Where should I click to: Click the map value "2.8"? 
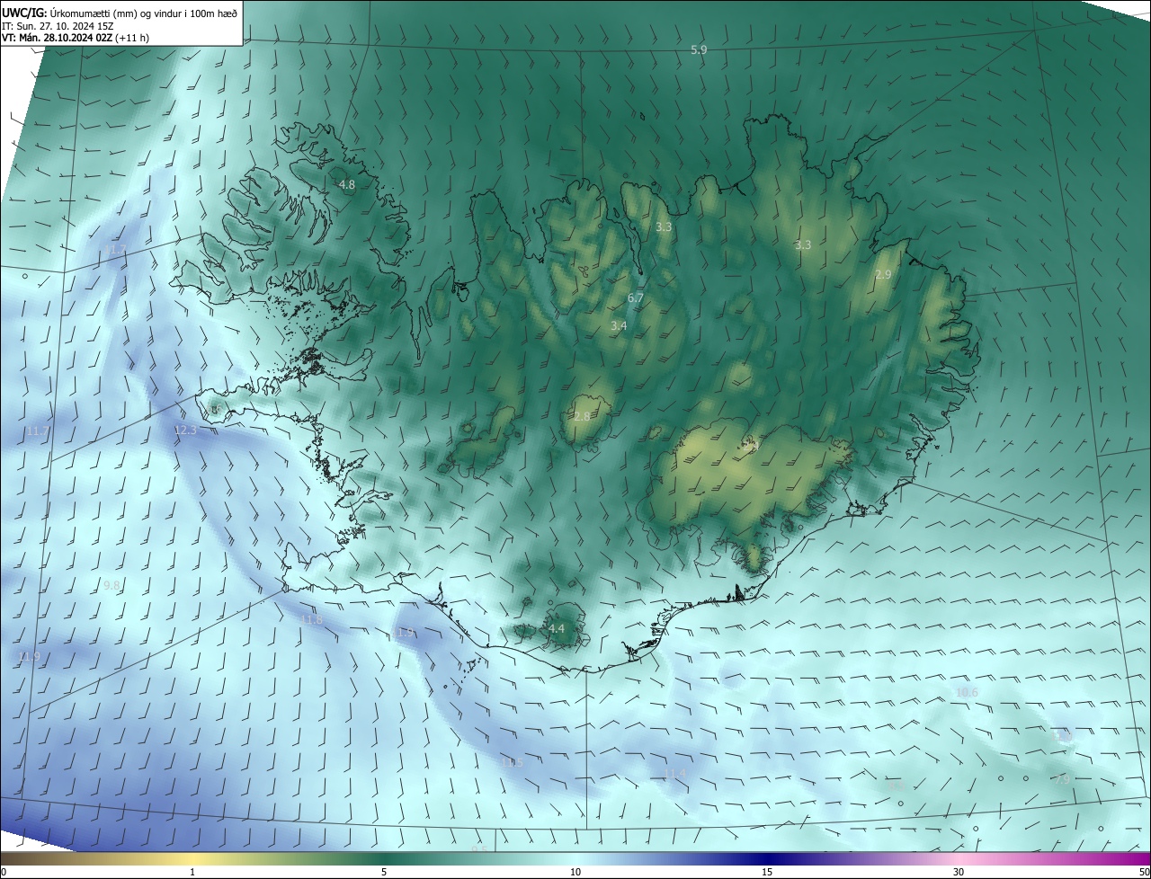pyautogui.click(x=582, y=417)
